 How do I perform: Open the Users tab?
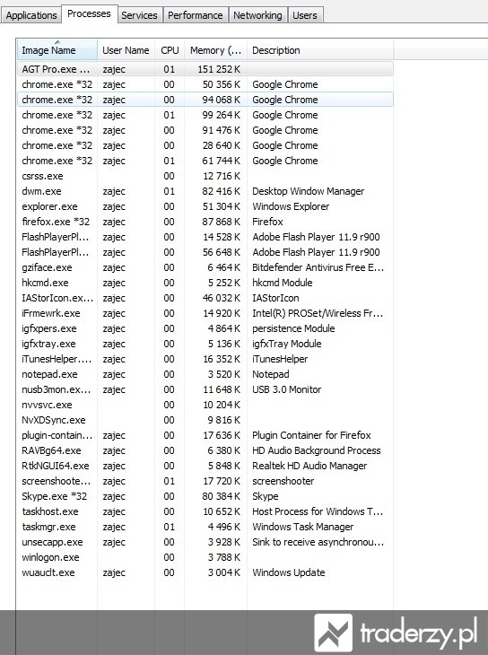pyautogui.click(x=305, y=15)
